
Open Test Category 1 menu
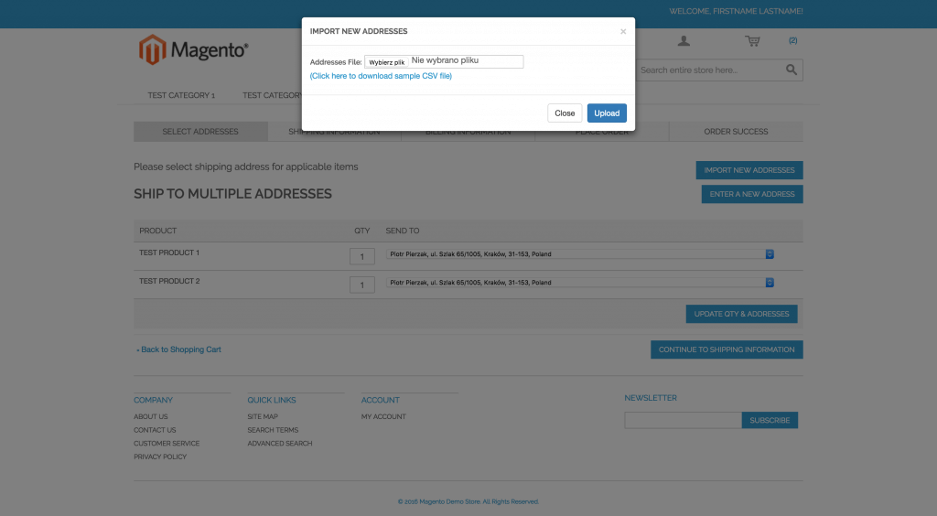181,95
